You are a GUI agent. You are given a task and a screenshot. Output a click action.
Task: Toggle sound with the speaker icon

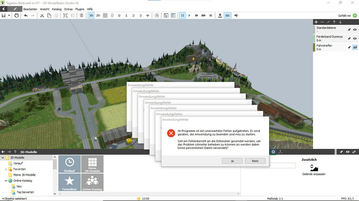[236, 16]
